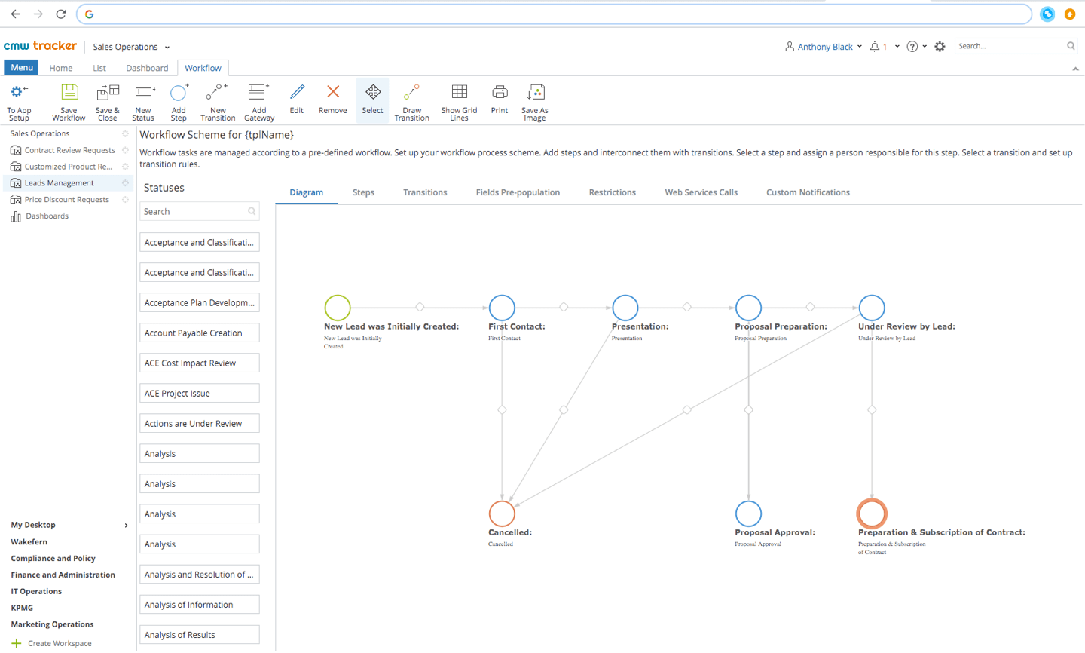The width and height of the screenshot is (1085, 653).
Task: Click the Print workflow icon
Action: click(x=499, y=100)
